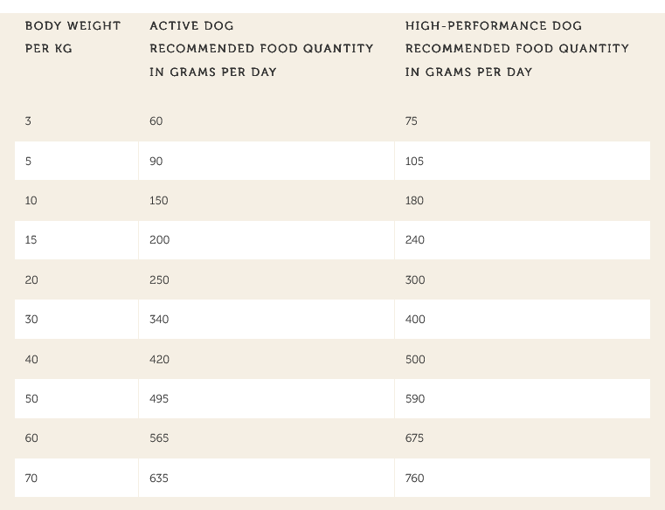Select high-performance value 760
This screenshot has height=510, width=665.
tap(415, 479)
